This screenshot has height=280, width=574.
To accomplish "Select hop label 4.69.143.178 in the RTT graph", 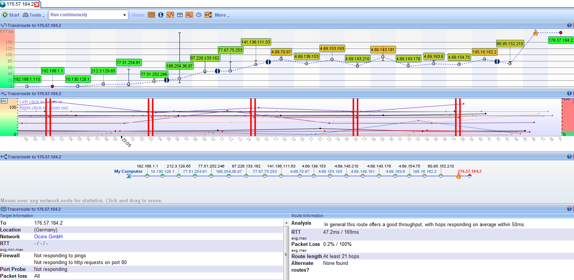I will pos(408,58).
